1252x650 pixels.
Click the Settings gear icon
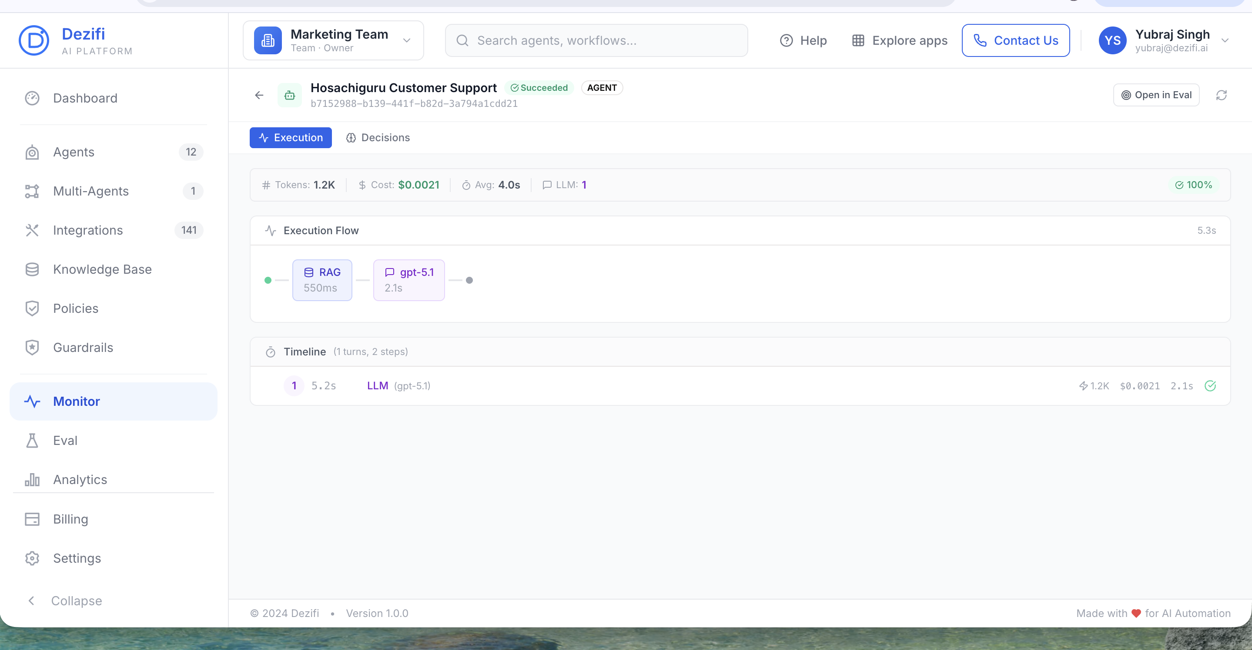tap(32, 558)
